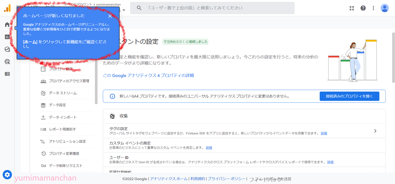Viewport: 395px width, 184px height.
Task: Click the search magnifier icon
Action: (x=139, y=8)
